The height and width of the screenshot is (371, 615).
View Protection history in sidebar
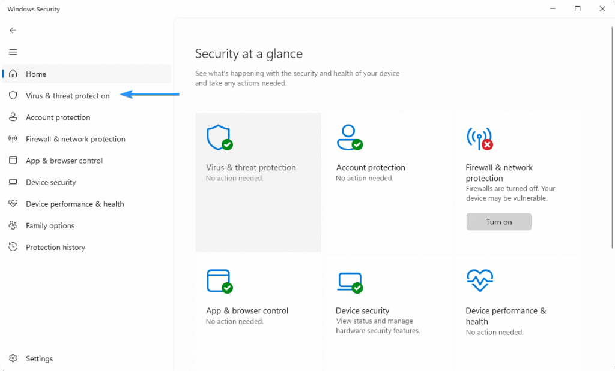[86, 247]
